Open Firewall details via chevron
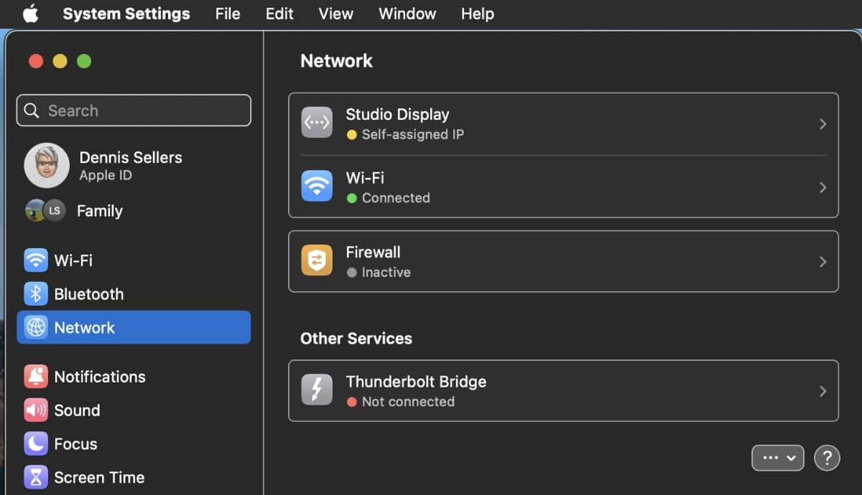The height and width of the screenshot is (495, 862). point(823,262)
